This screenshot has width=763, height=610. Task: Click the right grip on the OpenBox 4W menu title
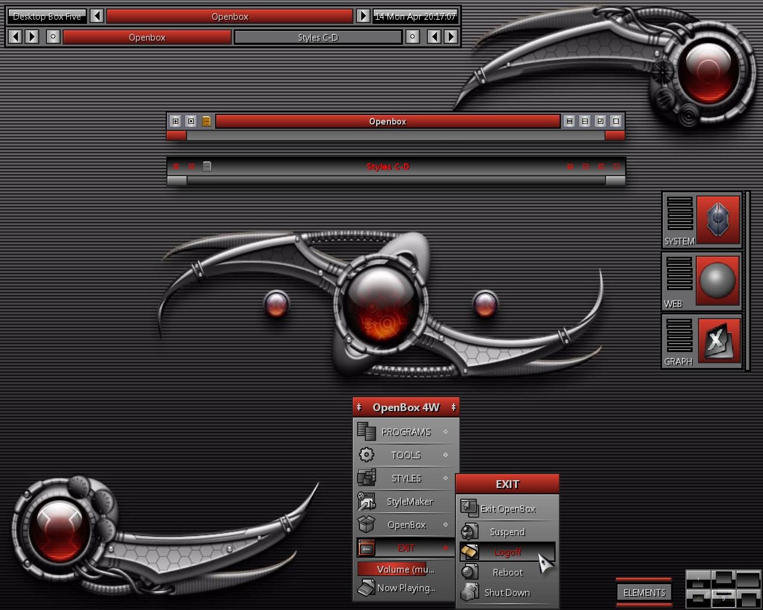454,407
